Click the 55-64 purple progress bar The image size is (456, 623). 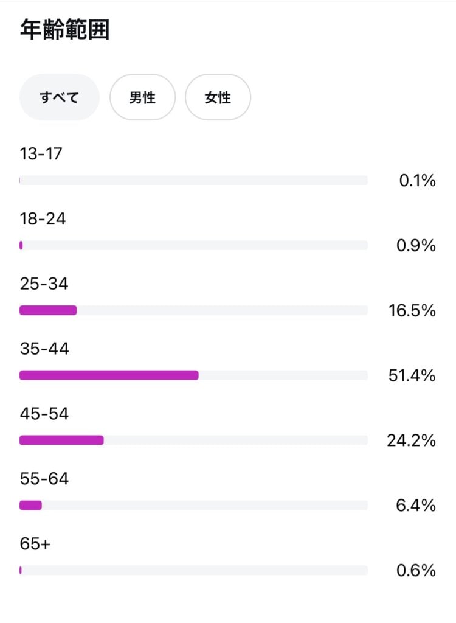click(x=30, y=505)
